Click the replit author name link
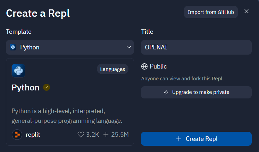The image size is (259, 152). tap(33, 135)
